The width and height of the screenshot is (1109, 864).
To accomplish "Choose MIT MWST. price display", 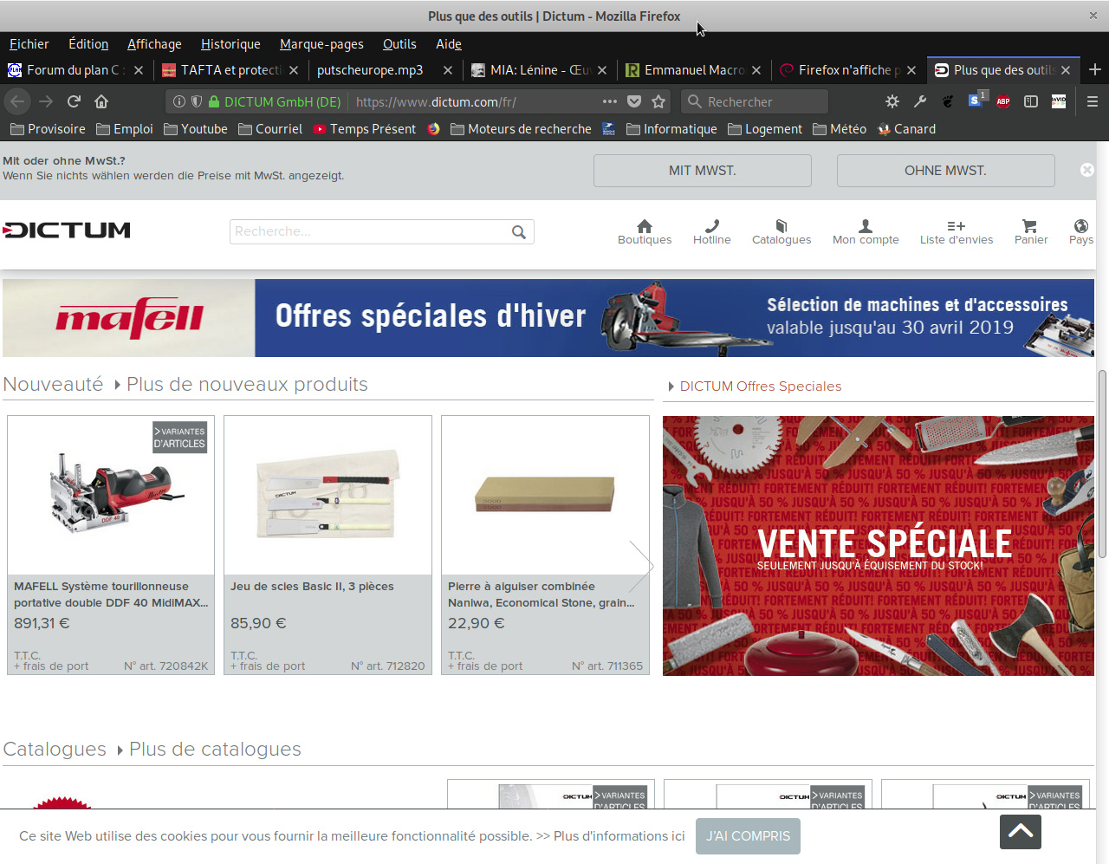I will point(702,171).
